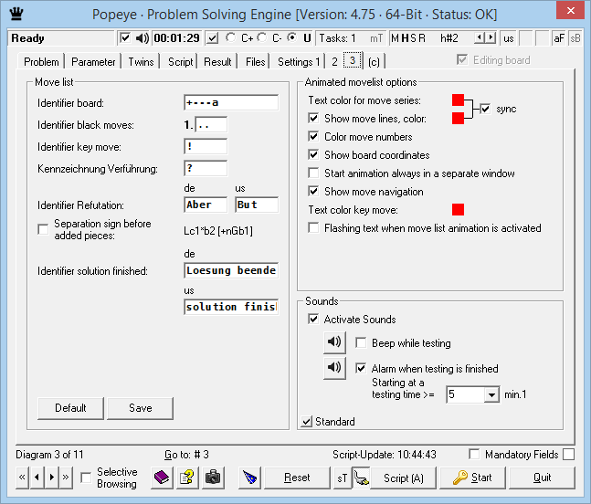Screen dimensions: 591x504
Task: Click the MHSR mode indicator
Action: pyautogui.click(x=408, y=38)
